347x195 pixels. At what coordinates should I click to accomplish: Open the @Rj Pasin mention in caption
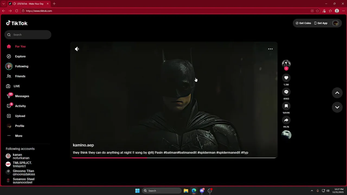tap(155, 153)
